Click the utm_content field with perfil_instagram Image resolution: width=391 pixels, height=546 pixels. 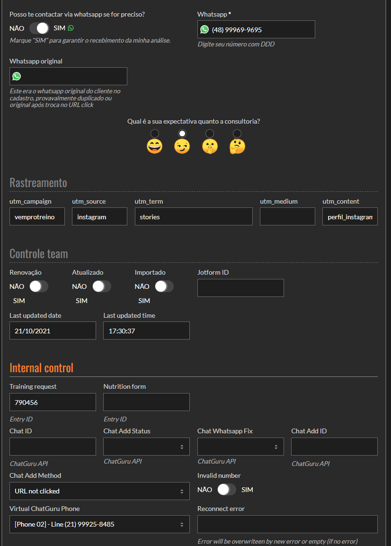click(350, 216)
